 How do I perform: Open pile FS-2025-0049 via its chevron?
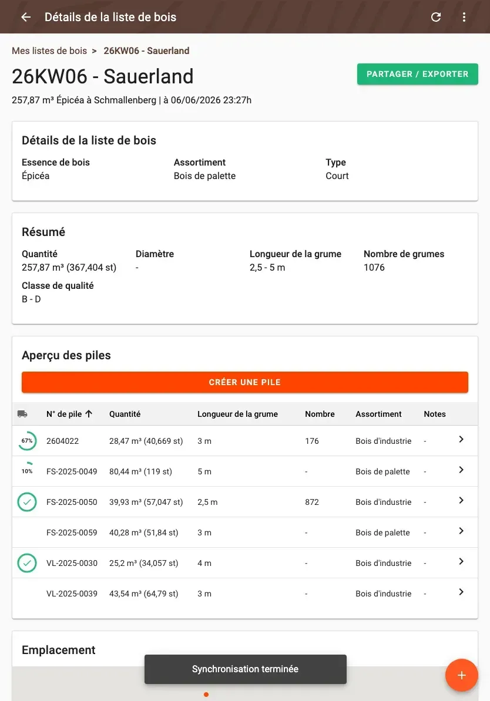click(461, 470)
